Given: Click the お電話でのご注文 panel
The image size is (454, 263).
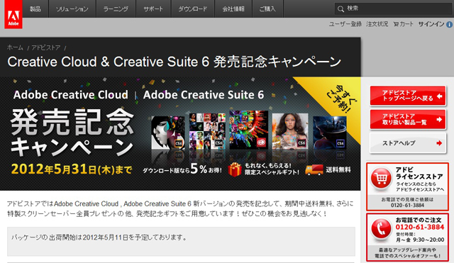Looking at the screenshot, I should pyautogui.click(x=407, y=237).
